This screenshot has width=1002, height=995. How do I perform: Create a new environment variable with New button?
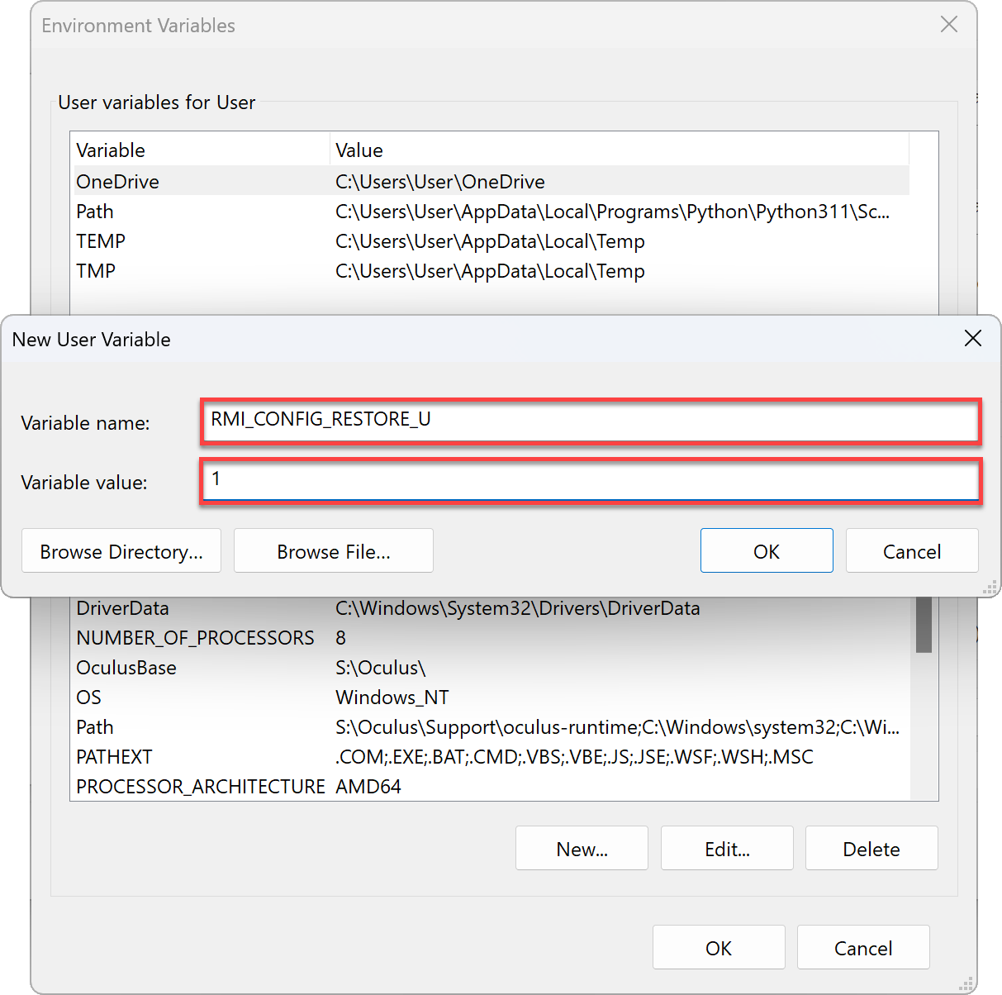coord(582,848)
